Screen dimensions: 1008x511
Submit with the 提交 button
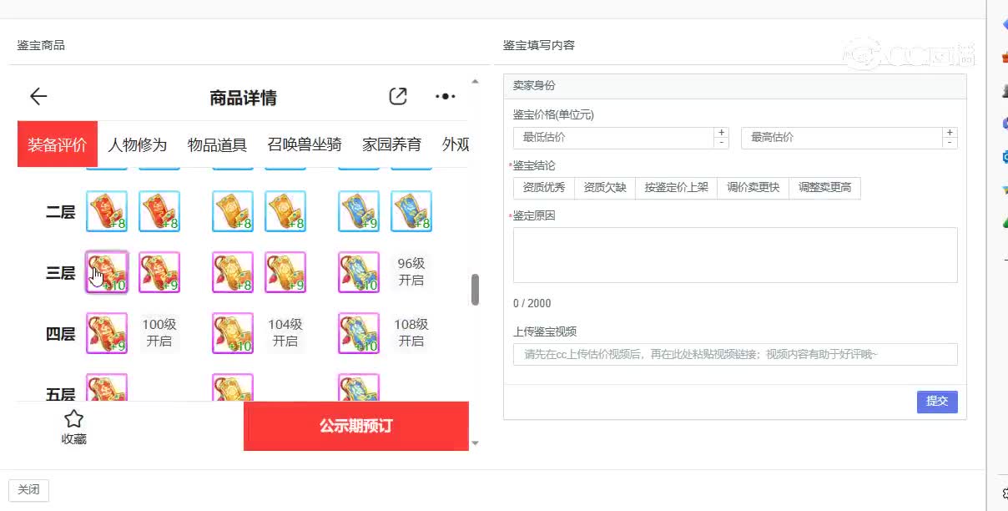click(937, 402)
